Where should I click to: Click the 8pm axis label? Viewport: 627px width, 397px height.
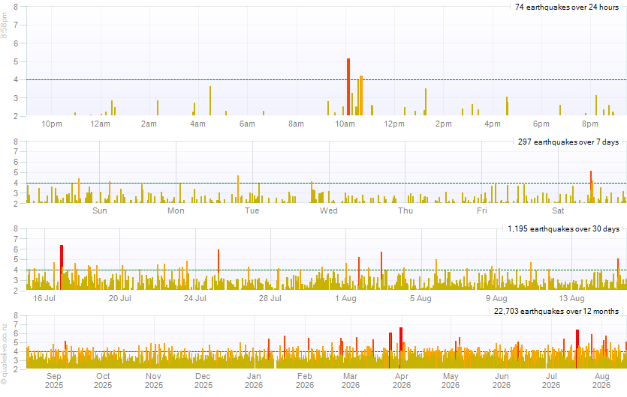(x=590, y=124)
